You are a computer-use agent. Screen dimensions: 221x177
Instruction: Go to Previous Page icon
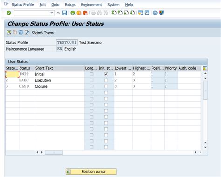click(120, 13)
